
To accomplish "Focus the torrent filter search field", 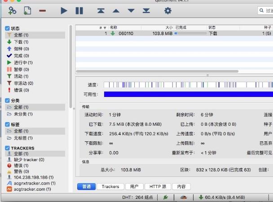I will coord(265,10).
